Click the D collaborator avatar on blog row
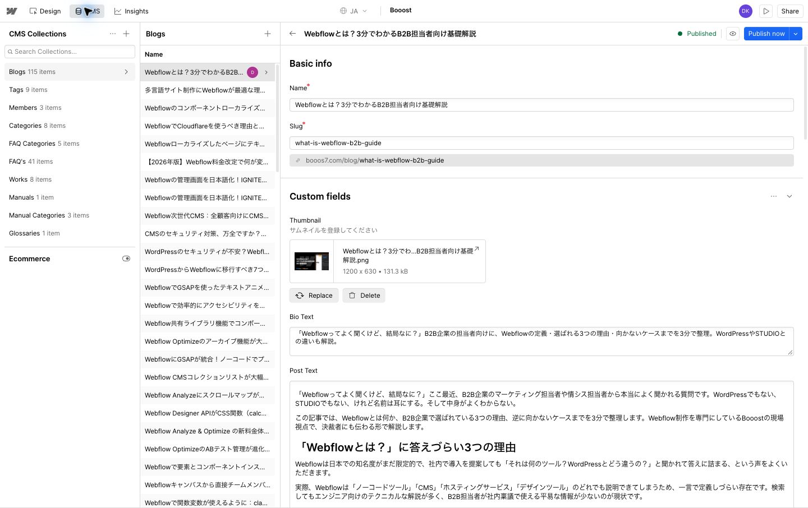Image resolution: width=808 pixels, height=508 pixels. [252, 72]
